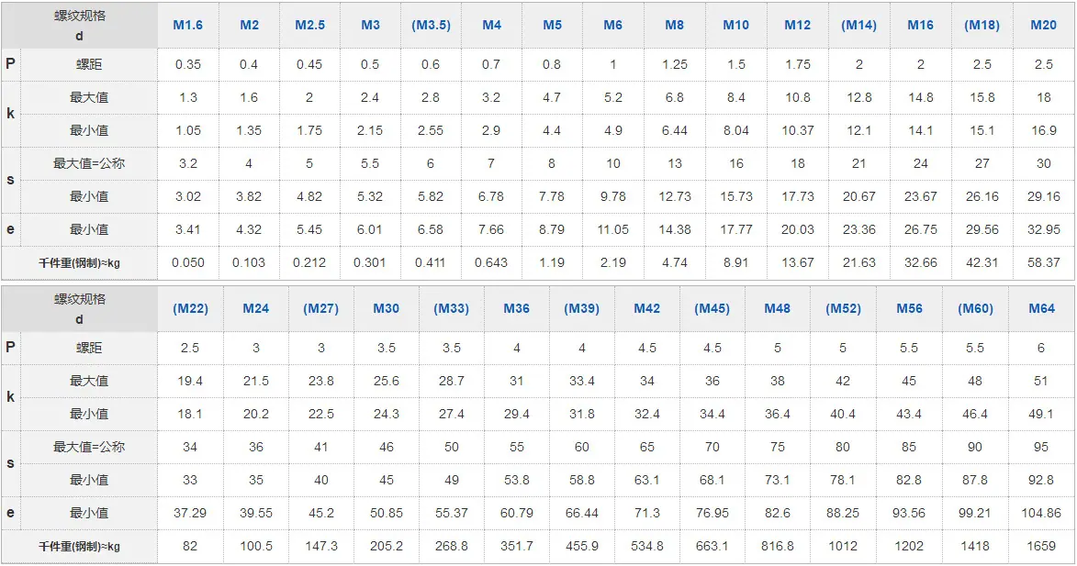Viewport: 1077px width, 566px height.
Task: Click the M1.6 thread size header
Action: tap(187, 25)
